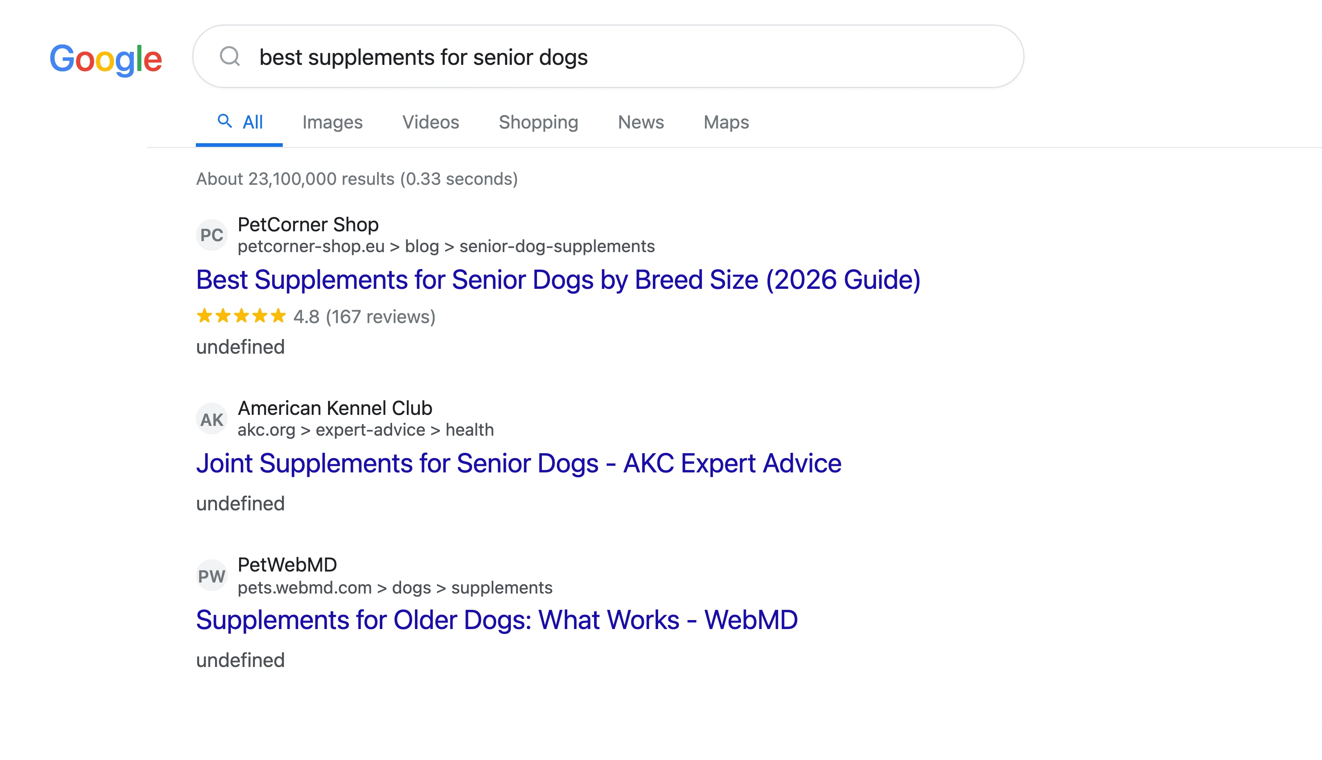Click the American Kennel Club AK favicon
The image size is (1322, 760).
(x=211, y=418)
